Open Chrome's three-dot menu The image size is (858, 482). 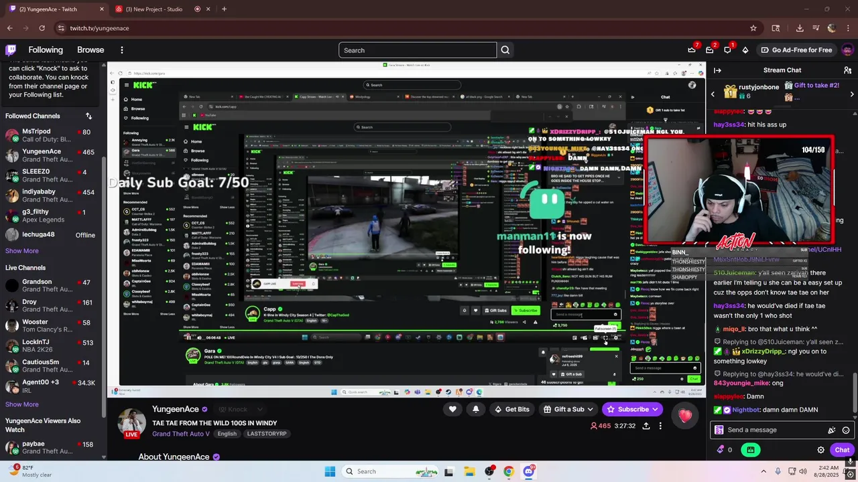847,28
